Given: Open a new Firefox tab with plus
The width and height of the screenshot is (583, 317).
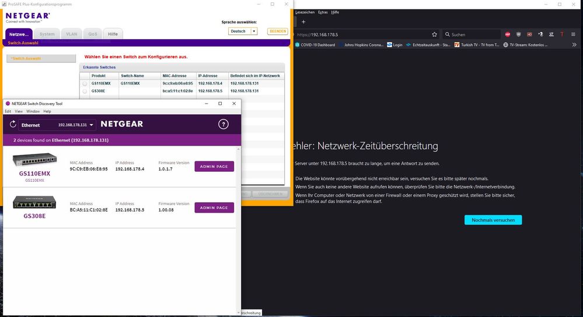Looking at the screenshot, I should pyautogui.click(x=303, y=22).
